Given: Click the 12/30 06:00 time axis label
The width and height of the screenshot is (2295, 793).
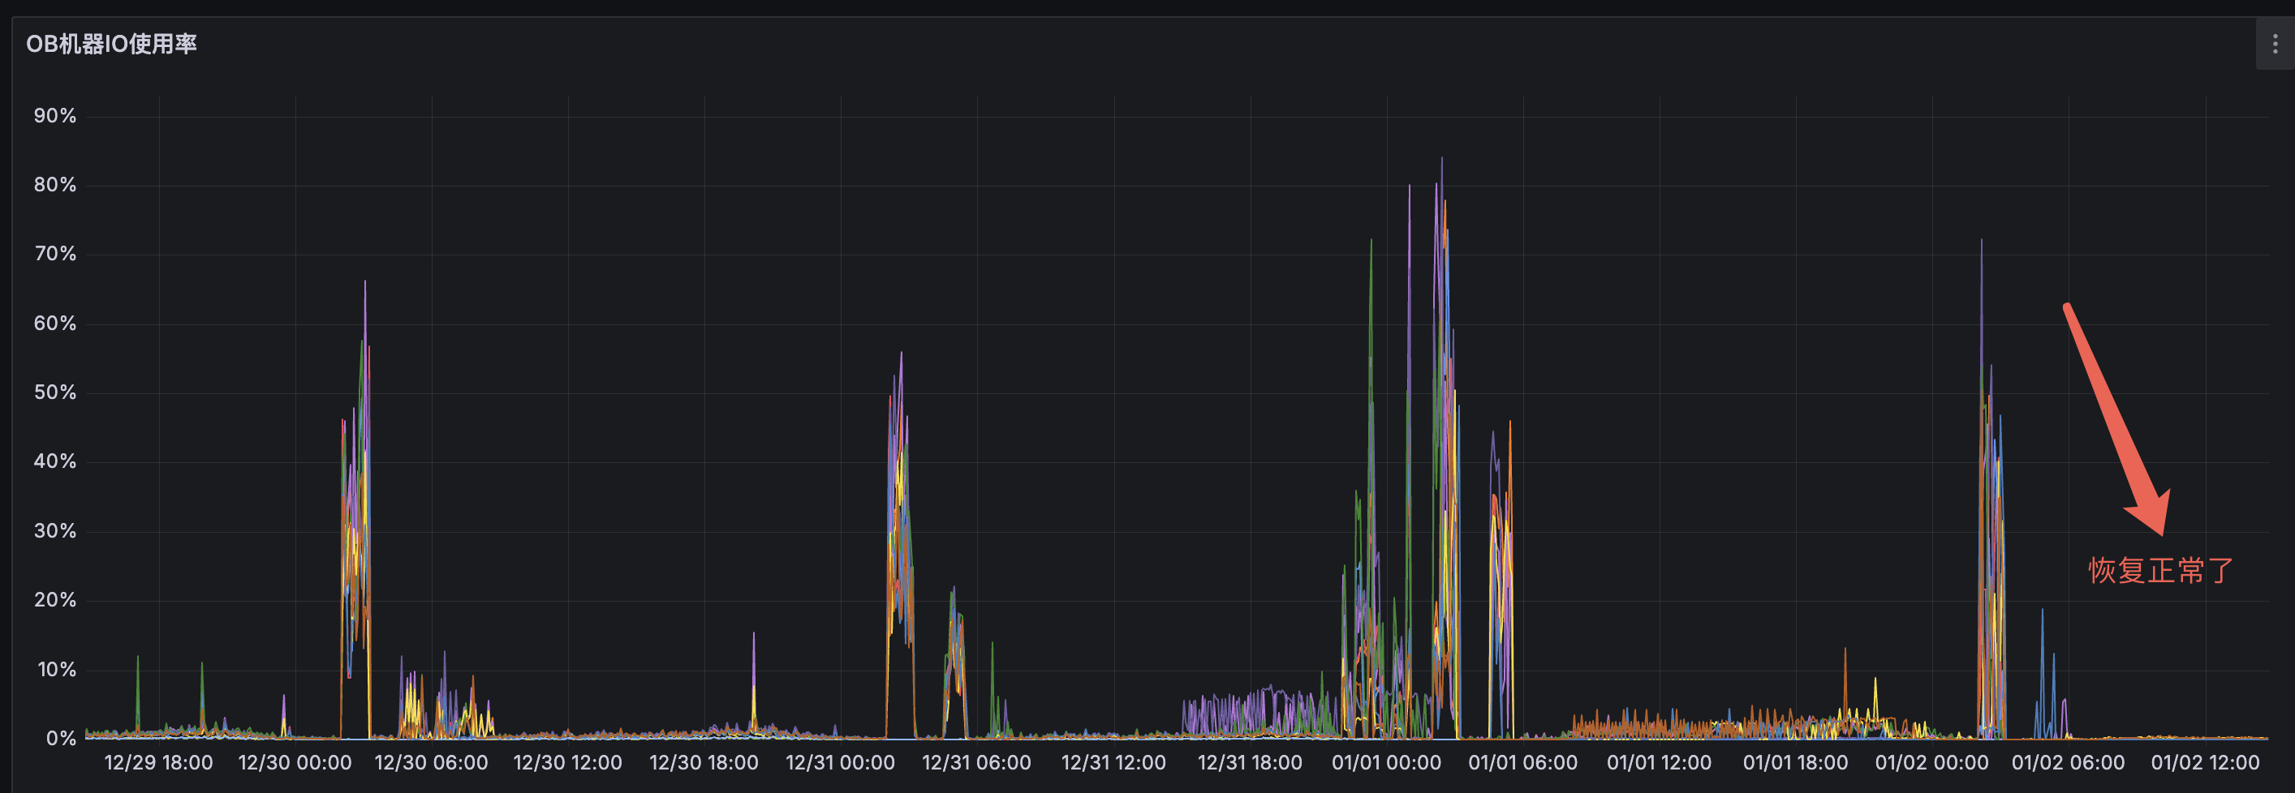Looking at the screenshot, I should point(431,763).
